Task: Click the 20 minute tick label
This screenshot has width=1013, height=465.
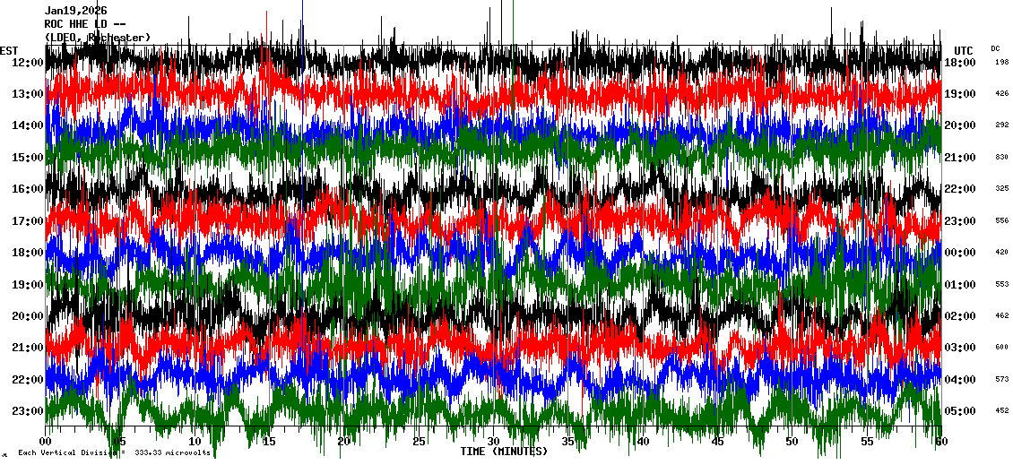Action: tap(343, 442)
